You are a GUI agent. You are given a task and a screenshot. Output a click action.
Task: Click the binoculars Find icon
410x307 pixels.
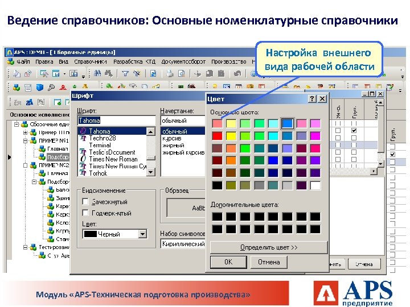click(97, 73)
